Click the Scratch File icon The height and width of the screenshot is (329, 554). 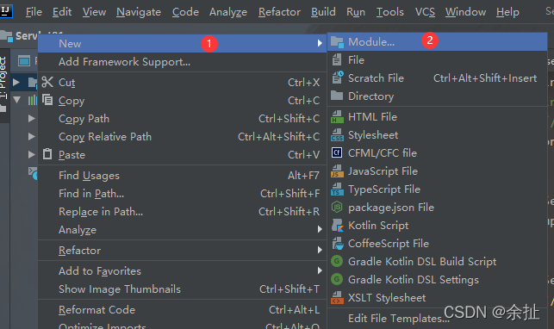338,78
